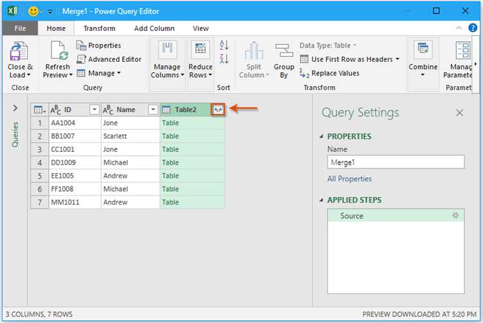Click the Manage Parameters icon

(463, 50)
